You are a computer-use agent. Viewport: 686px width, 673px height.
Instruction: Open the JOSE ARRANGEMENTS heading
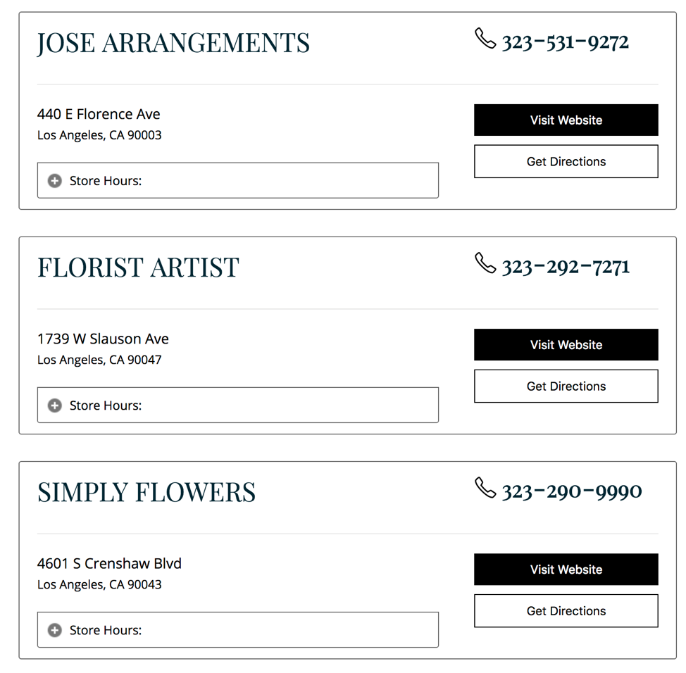(x=173, y=43)
